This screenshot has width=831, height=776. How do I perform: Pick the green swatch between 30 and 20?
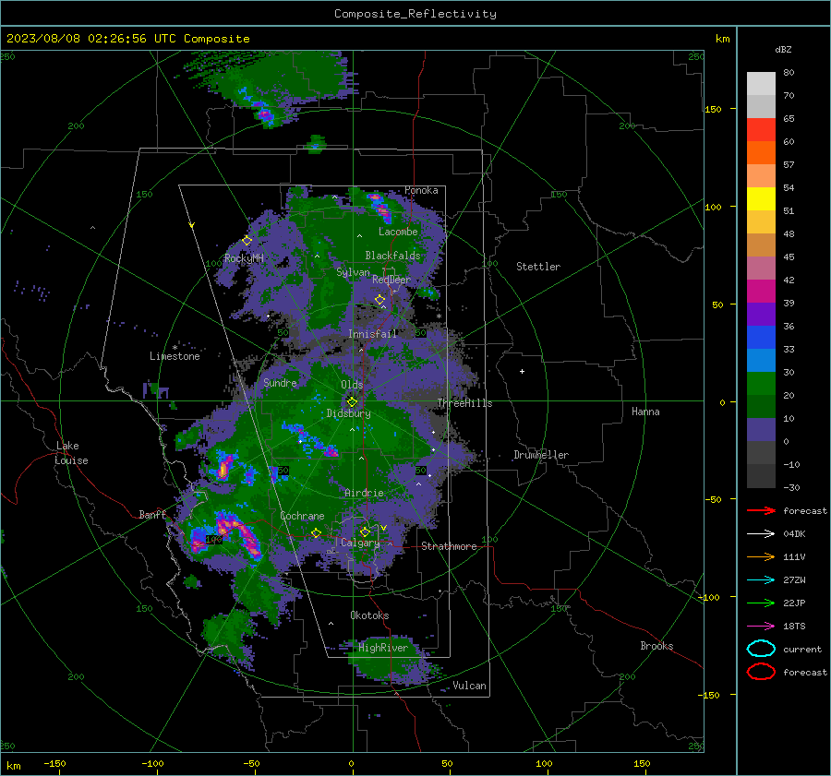(x=761, y=384)
